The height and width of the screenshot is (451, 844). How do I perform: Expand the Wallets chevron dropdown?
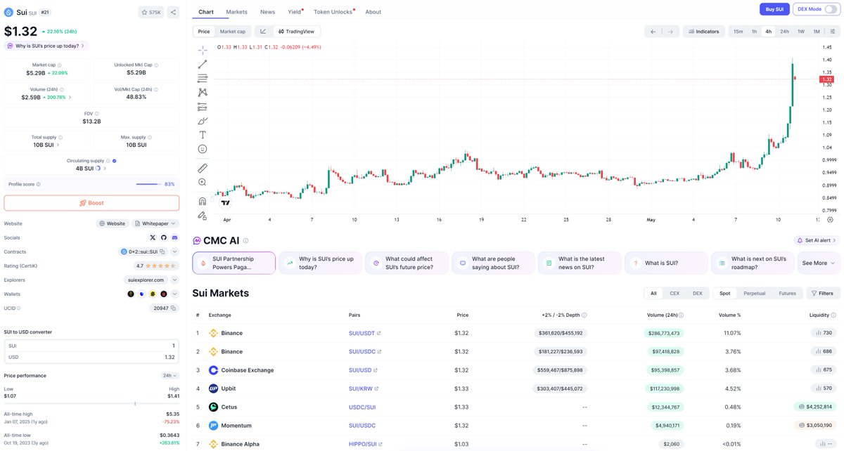(174, 294)
